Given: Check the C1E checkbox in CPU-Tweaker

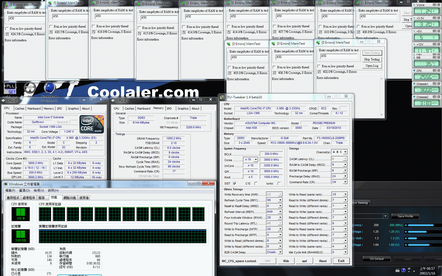Looking at the screenshot, I should (256, 183).
